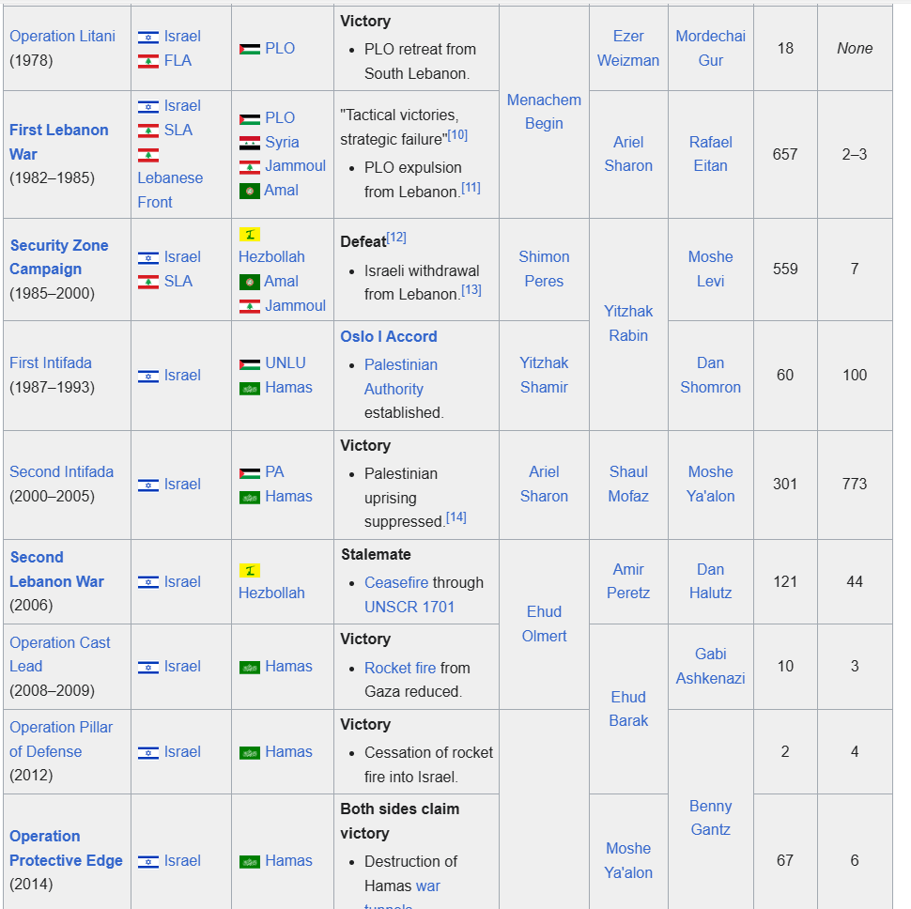Image resolution: width=911 pixels, height=909 pixels.
Task: Click Jammoul flag in Security Zone Campaign row
Action: click(x=249, y=306)
